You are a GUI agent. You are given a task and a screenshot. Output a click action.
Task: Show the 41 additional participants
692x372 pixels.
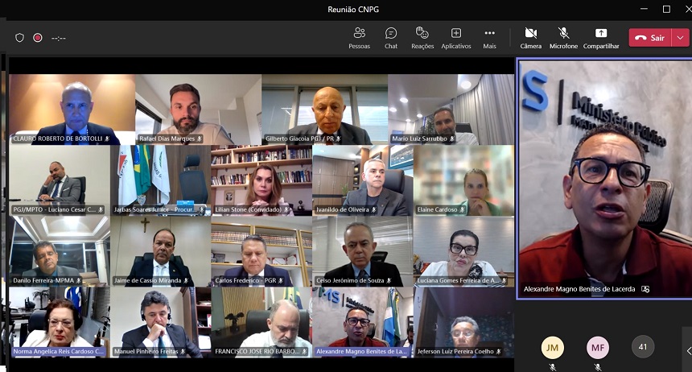click(x=642, y=346)
